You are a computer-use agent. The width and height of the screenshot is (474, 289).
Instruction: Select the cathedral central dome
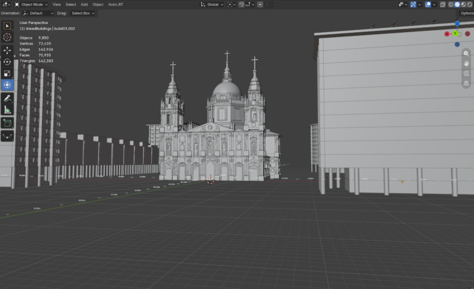point(227,90)
